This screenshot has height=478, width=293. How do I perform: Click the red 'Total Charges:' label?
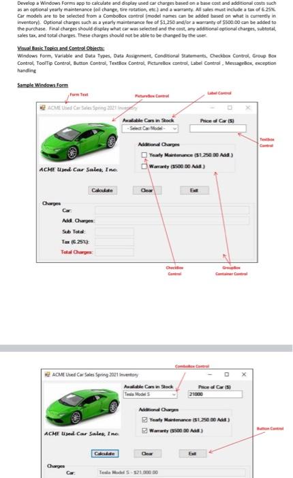[x=77, y=252]
